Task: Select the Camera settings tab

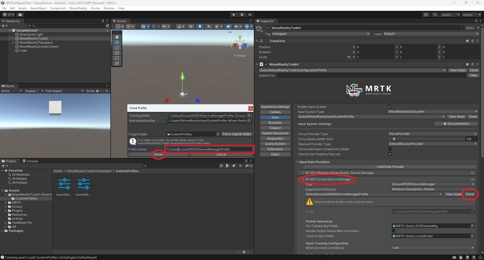Action: 275,112
